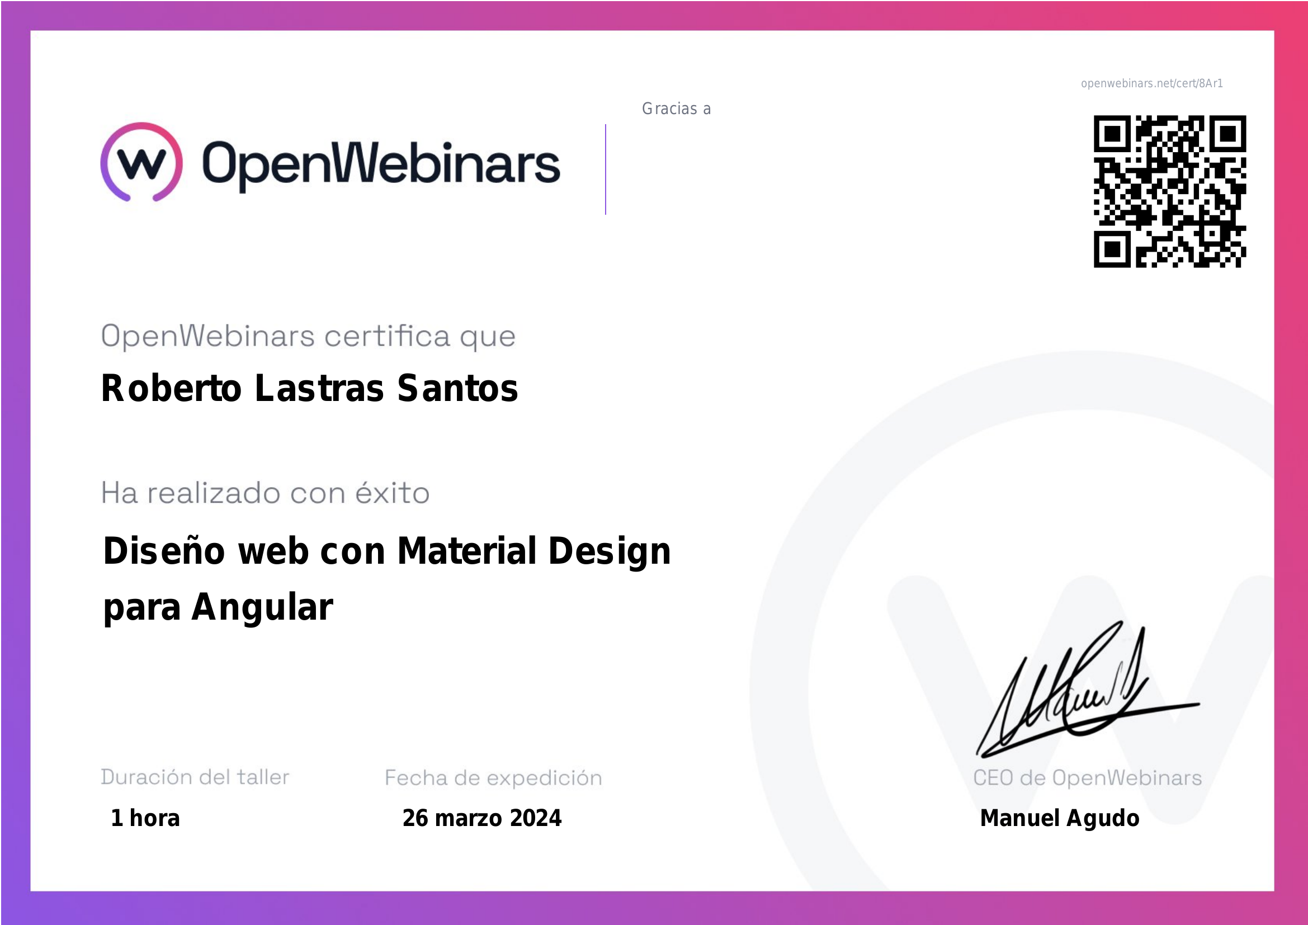Click the name 'Manuel Agudo'
1308x925 pixels.
point(1060,819)
